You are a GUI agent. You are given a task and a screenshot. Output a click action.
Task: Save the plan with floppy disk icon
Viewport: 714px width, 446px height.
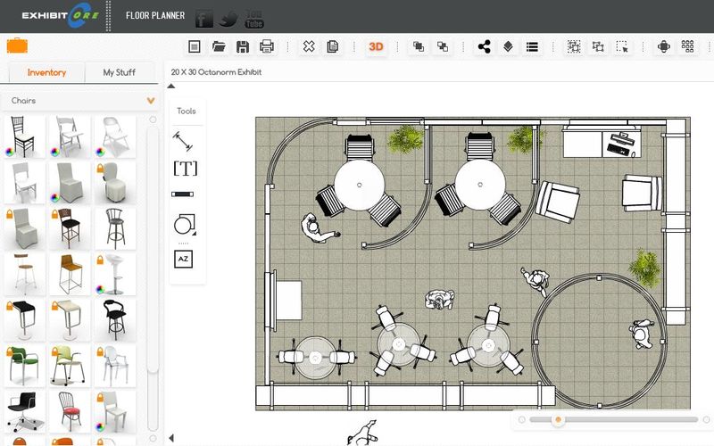[x=243, y=46]
